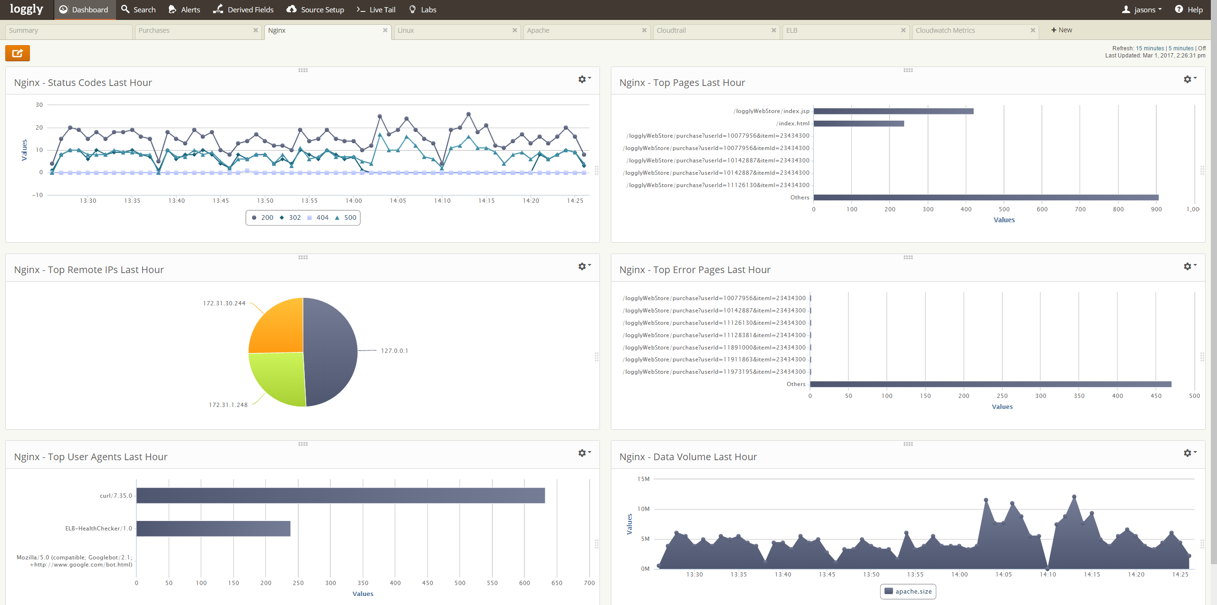The width and height of the screenshot is (1217, 605).
Task: Set refresh to 5 minutes
Action: click(x=1181, y=48)
